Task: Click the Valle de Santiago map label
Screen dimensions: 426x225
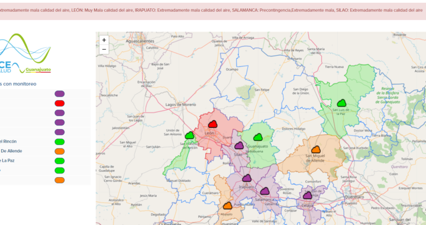Action: (x=264, y=221)
